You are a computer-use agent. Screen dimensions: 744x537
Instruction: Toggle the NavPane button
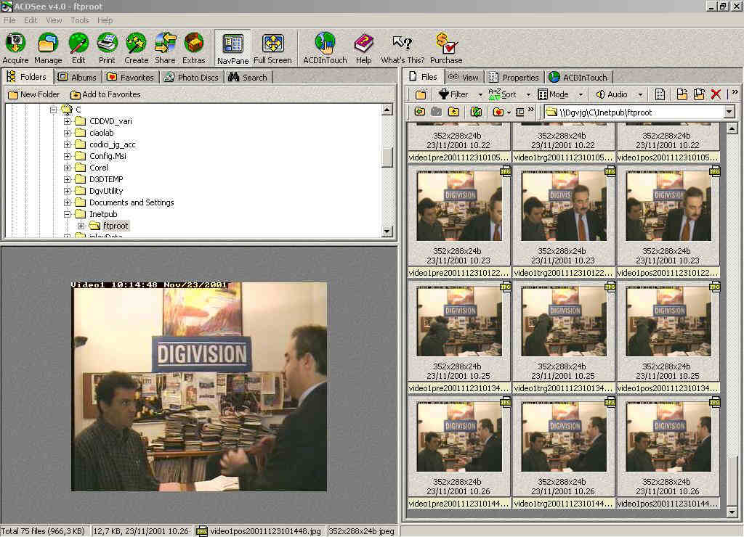click(x=233, y=48)
